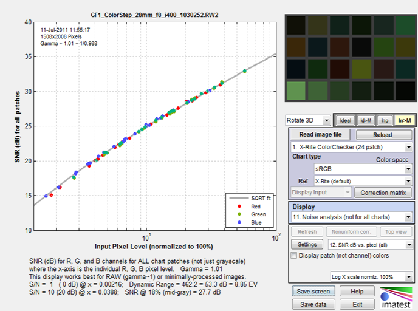418x311 pixels.
Task: Click the Save screen button
Action: (313, 292)
